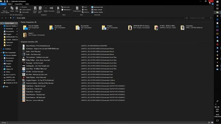The width and height of the screenshot is (221, 124).
Task: Click the Back navigation arrow
Action: click(x=2, y=18)
